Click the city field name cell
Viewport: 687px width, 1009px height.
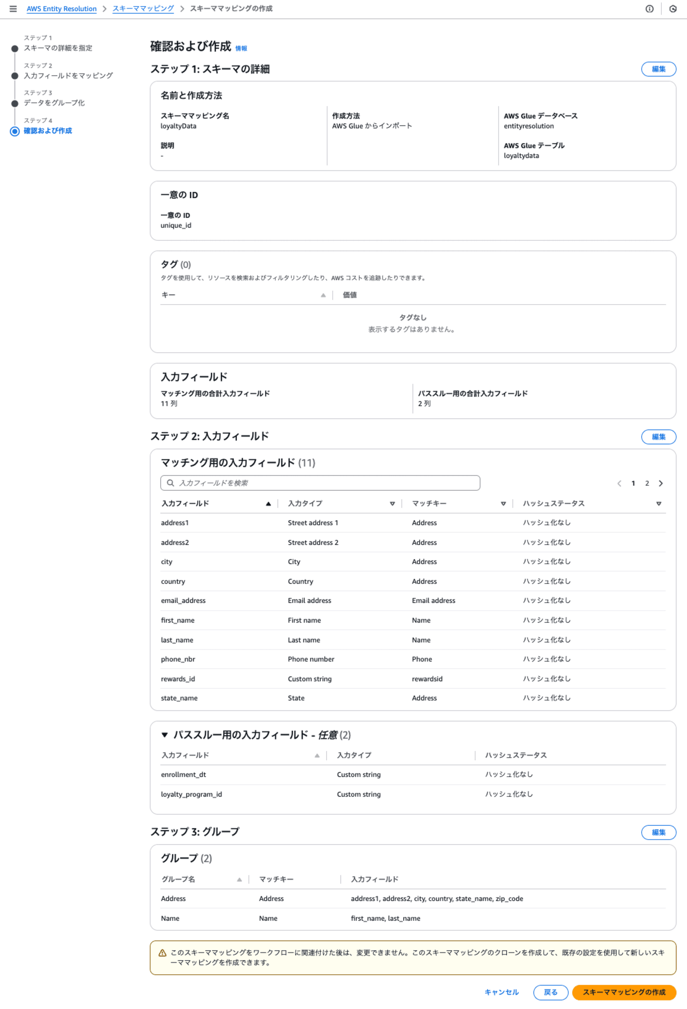point(166,562)
